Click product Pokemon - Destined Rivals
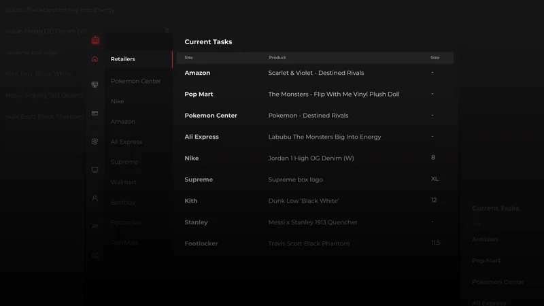 [308, 116]
